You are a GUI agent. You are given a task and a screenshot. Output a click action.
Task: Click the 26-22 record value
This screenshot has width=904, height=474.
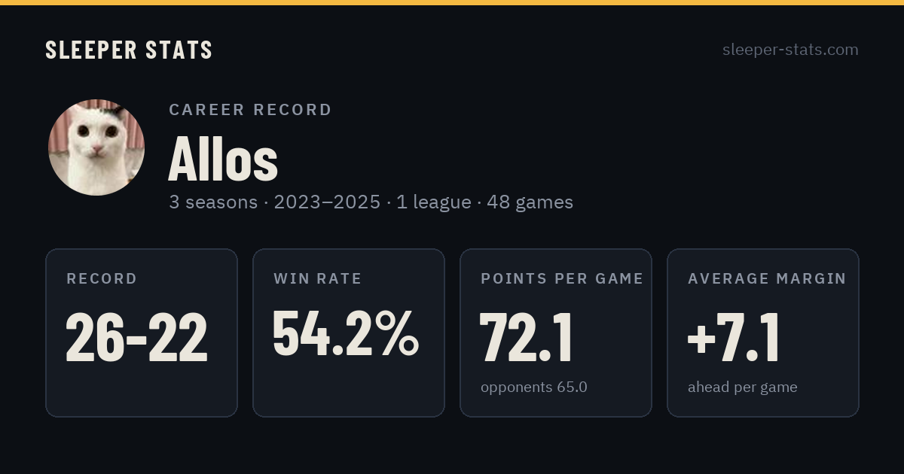136,336
